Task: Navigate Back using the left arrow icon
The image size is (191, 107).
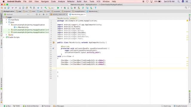Action: (38, 8)
